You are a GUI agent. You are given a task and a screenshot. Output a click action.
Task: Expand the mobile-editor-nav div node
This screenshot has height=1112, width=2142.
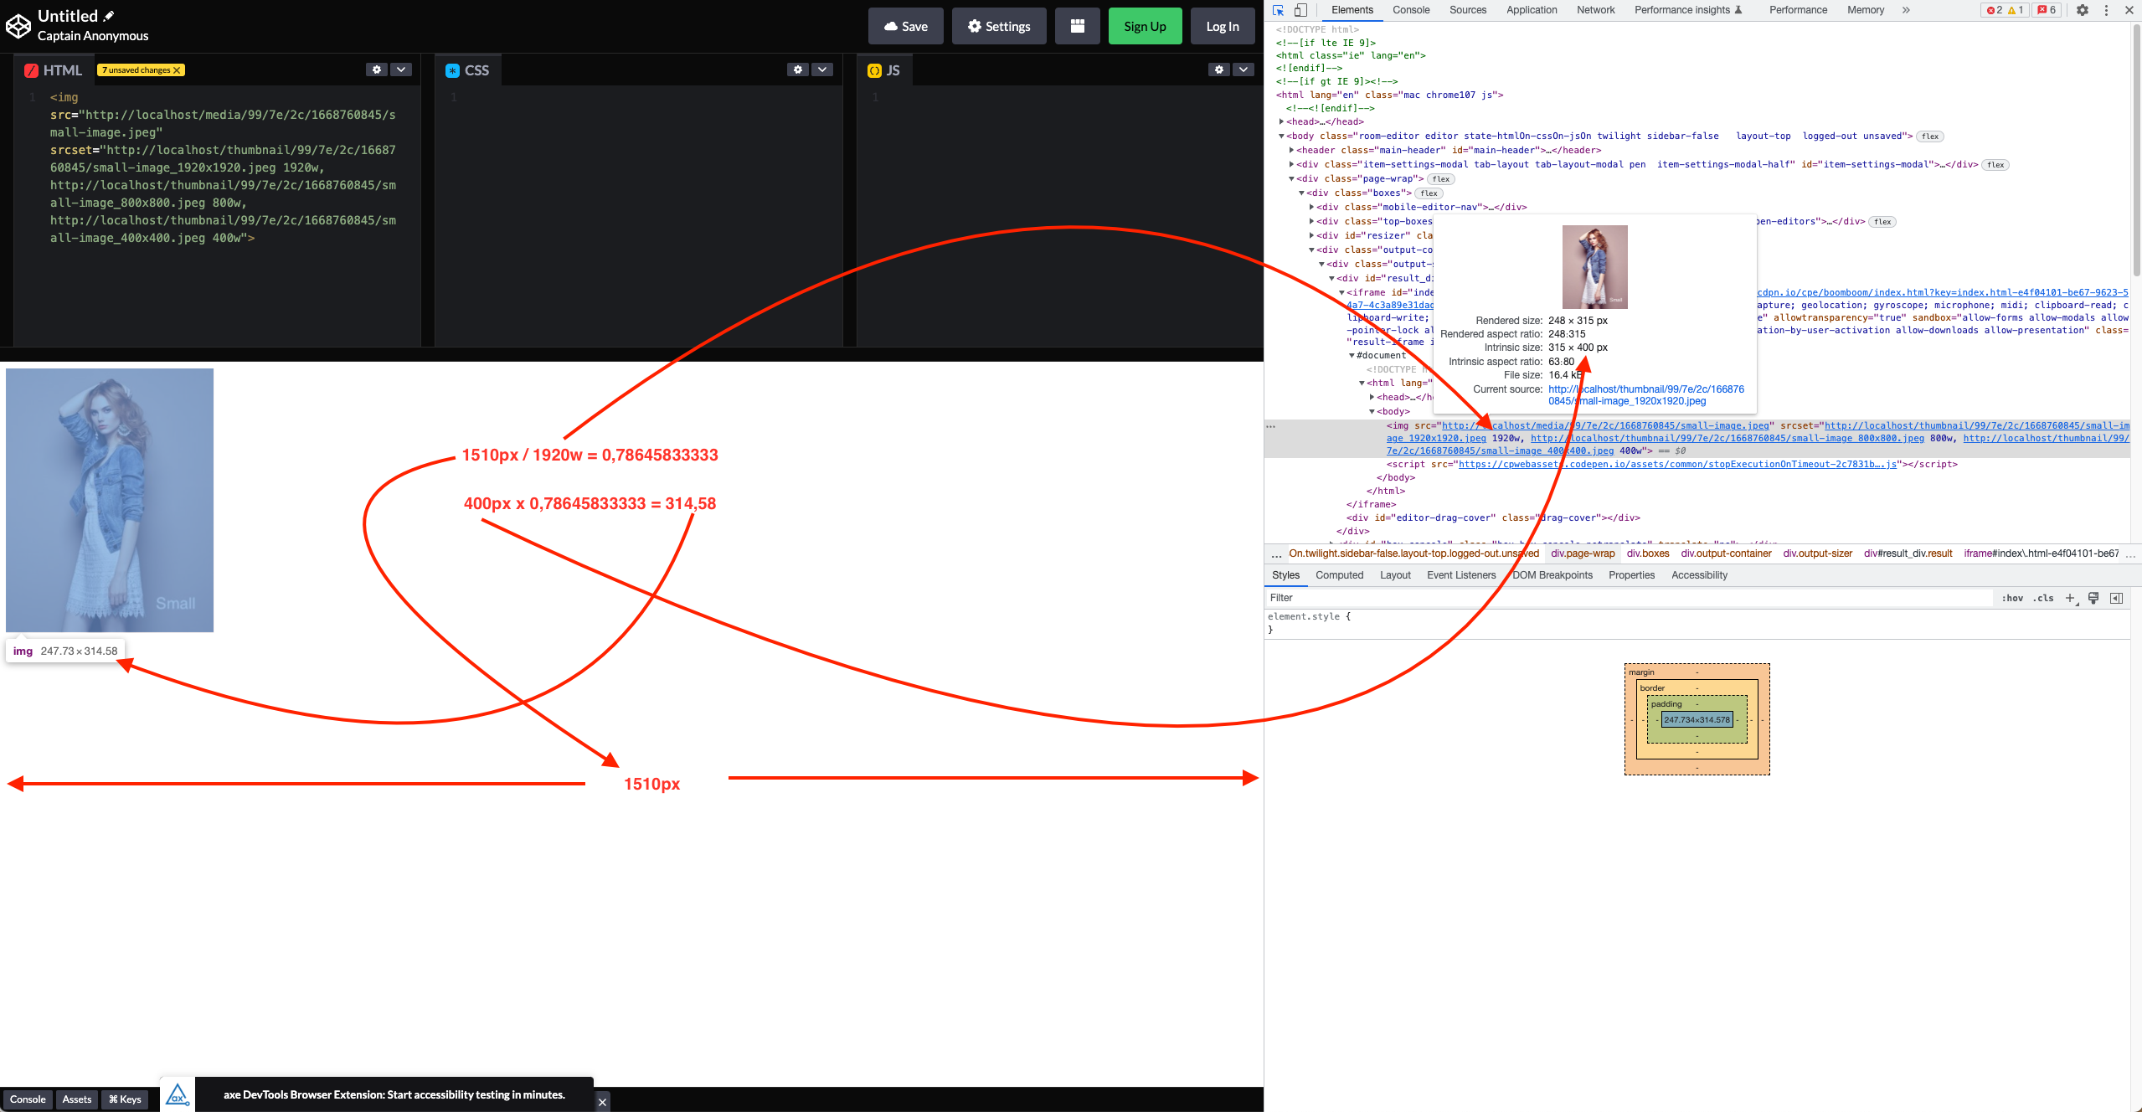tap(1311, 207)
